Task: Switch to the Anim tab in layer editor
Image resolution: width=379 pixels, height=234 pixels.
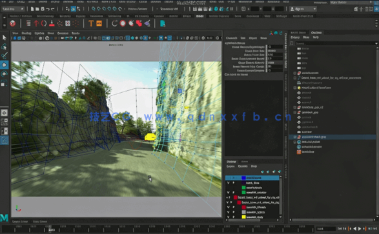Action: [x=245, y=161]
